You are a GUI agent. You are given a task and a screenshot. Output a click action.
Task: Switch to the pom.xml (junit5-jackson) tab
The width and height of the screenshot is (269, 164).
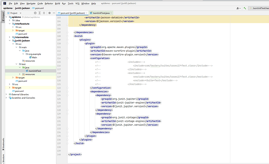tap(72, 13)
